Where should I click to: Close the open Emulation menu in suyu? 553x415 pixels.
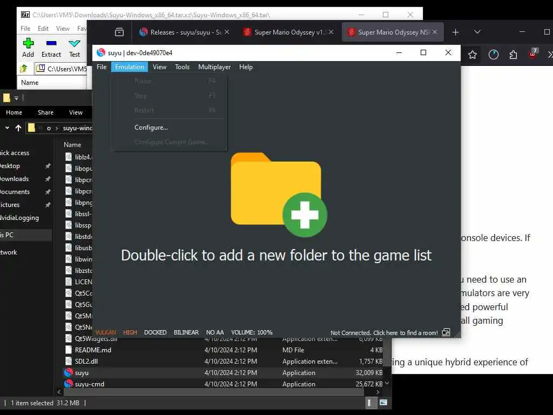130,66
